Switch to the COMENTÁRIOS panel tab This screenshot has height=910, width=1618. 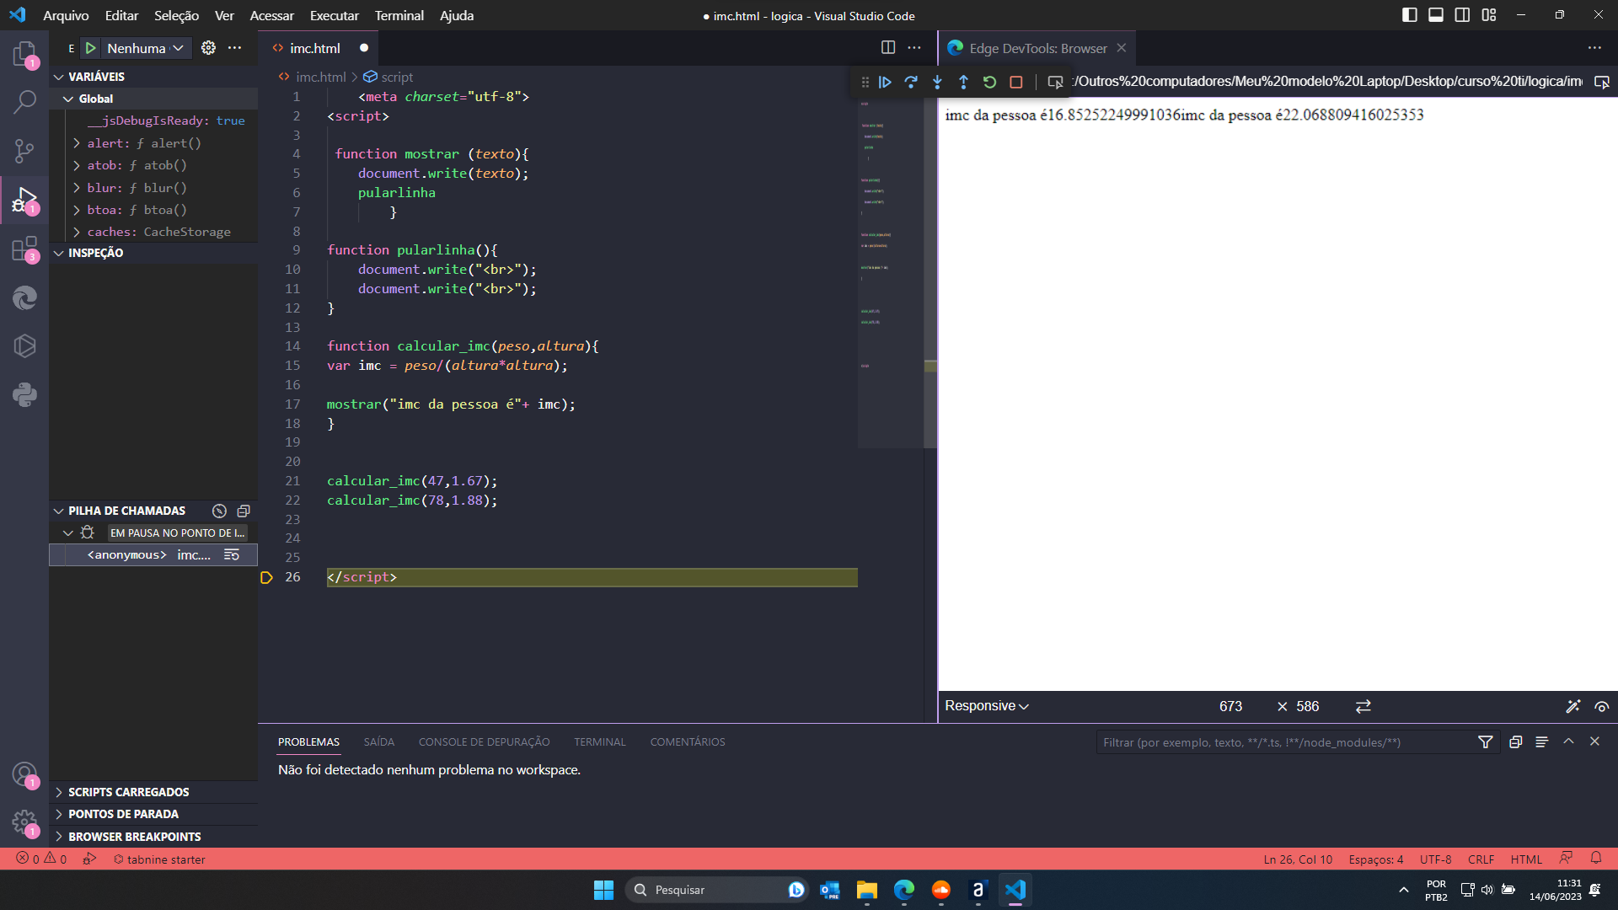pyautogui.click(x=688, y=742)
